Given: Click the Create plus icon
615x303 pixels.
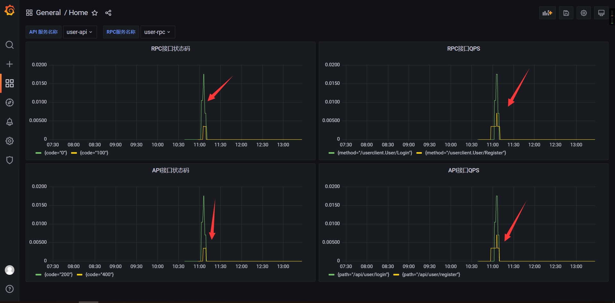Looking at the screenshot, I should tap(10, 64).
